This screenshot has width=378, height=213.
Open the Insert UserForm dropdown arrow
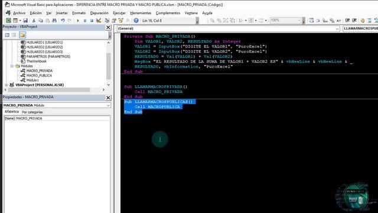(x=19, y=21)
